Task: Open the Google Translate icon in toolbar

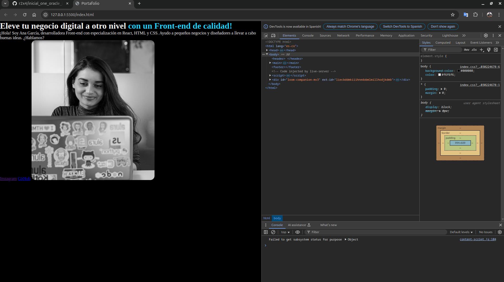Action: 466,15
